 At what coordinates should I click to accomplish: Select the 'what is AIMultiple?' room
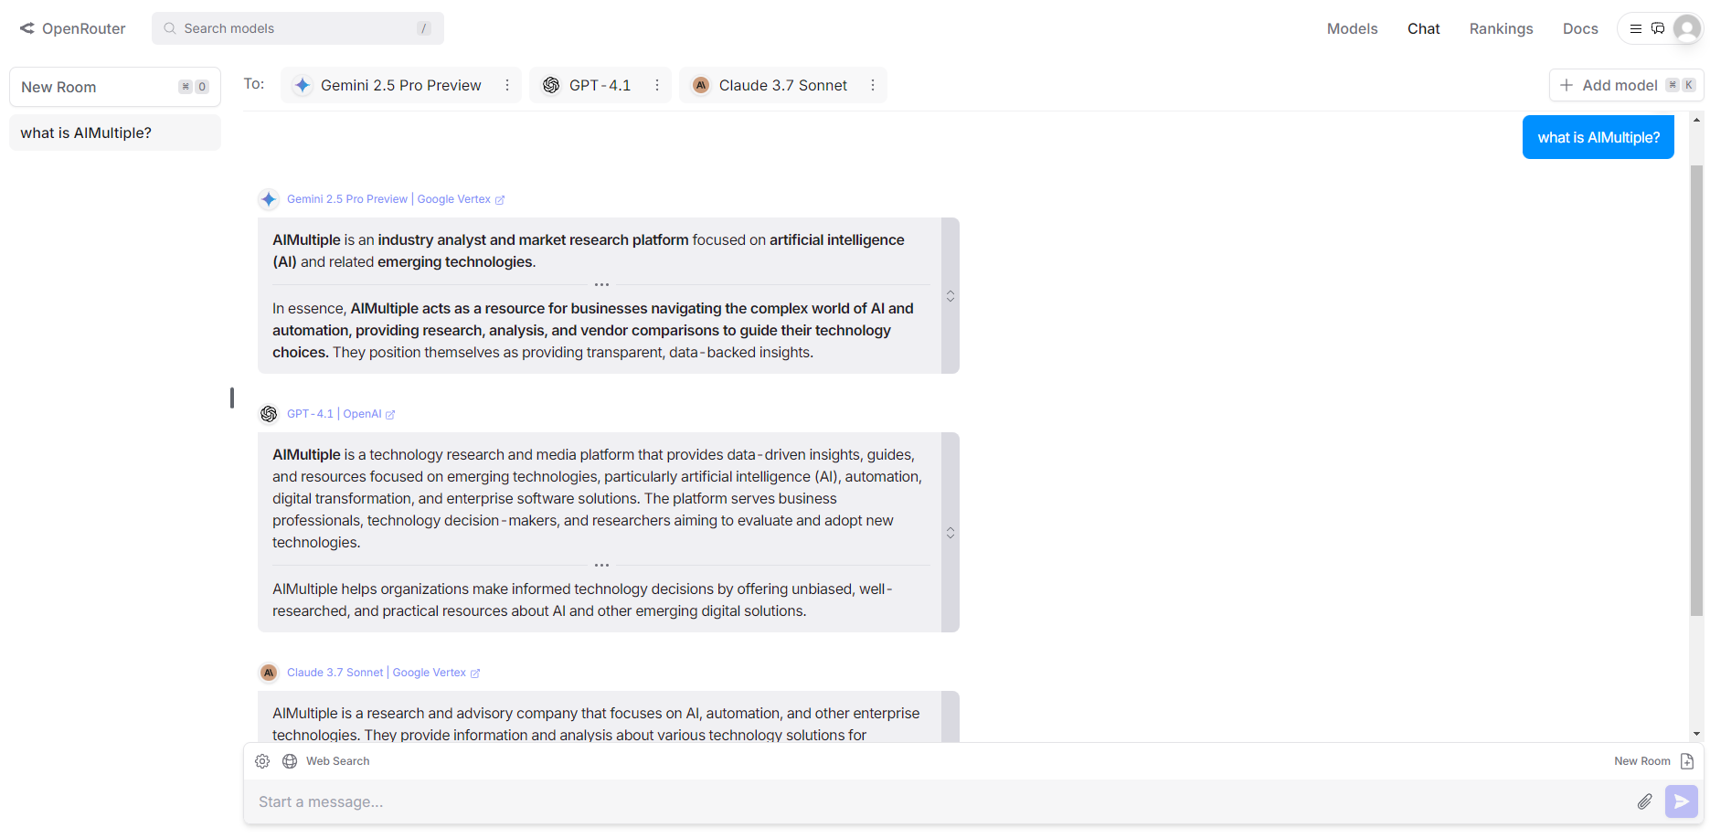pos(115,133)
